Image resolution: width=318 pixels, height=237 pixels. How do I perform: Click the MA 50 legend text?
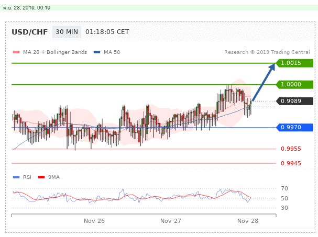tap(112, 52)
